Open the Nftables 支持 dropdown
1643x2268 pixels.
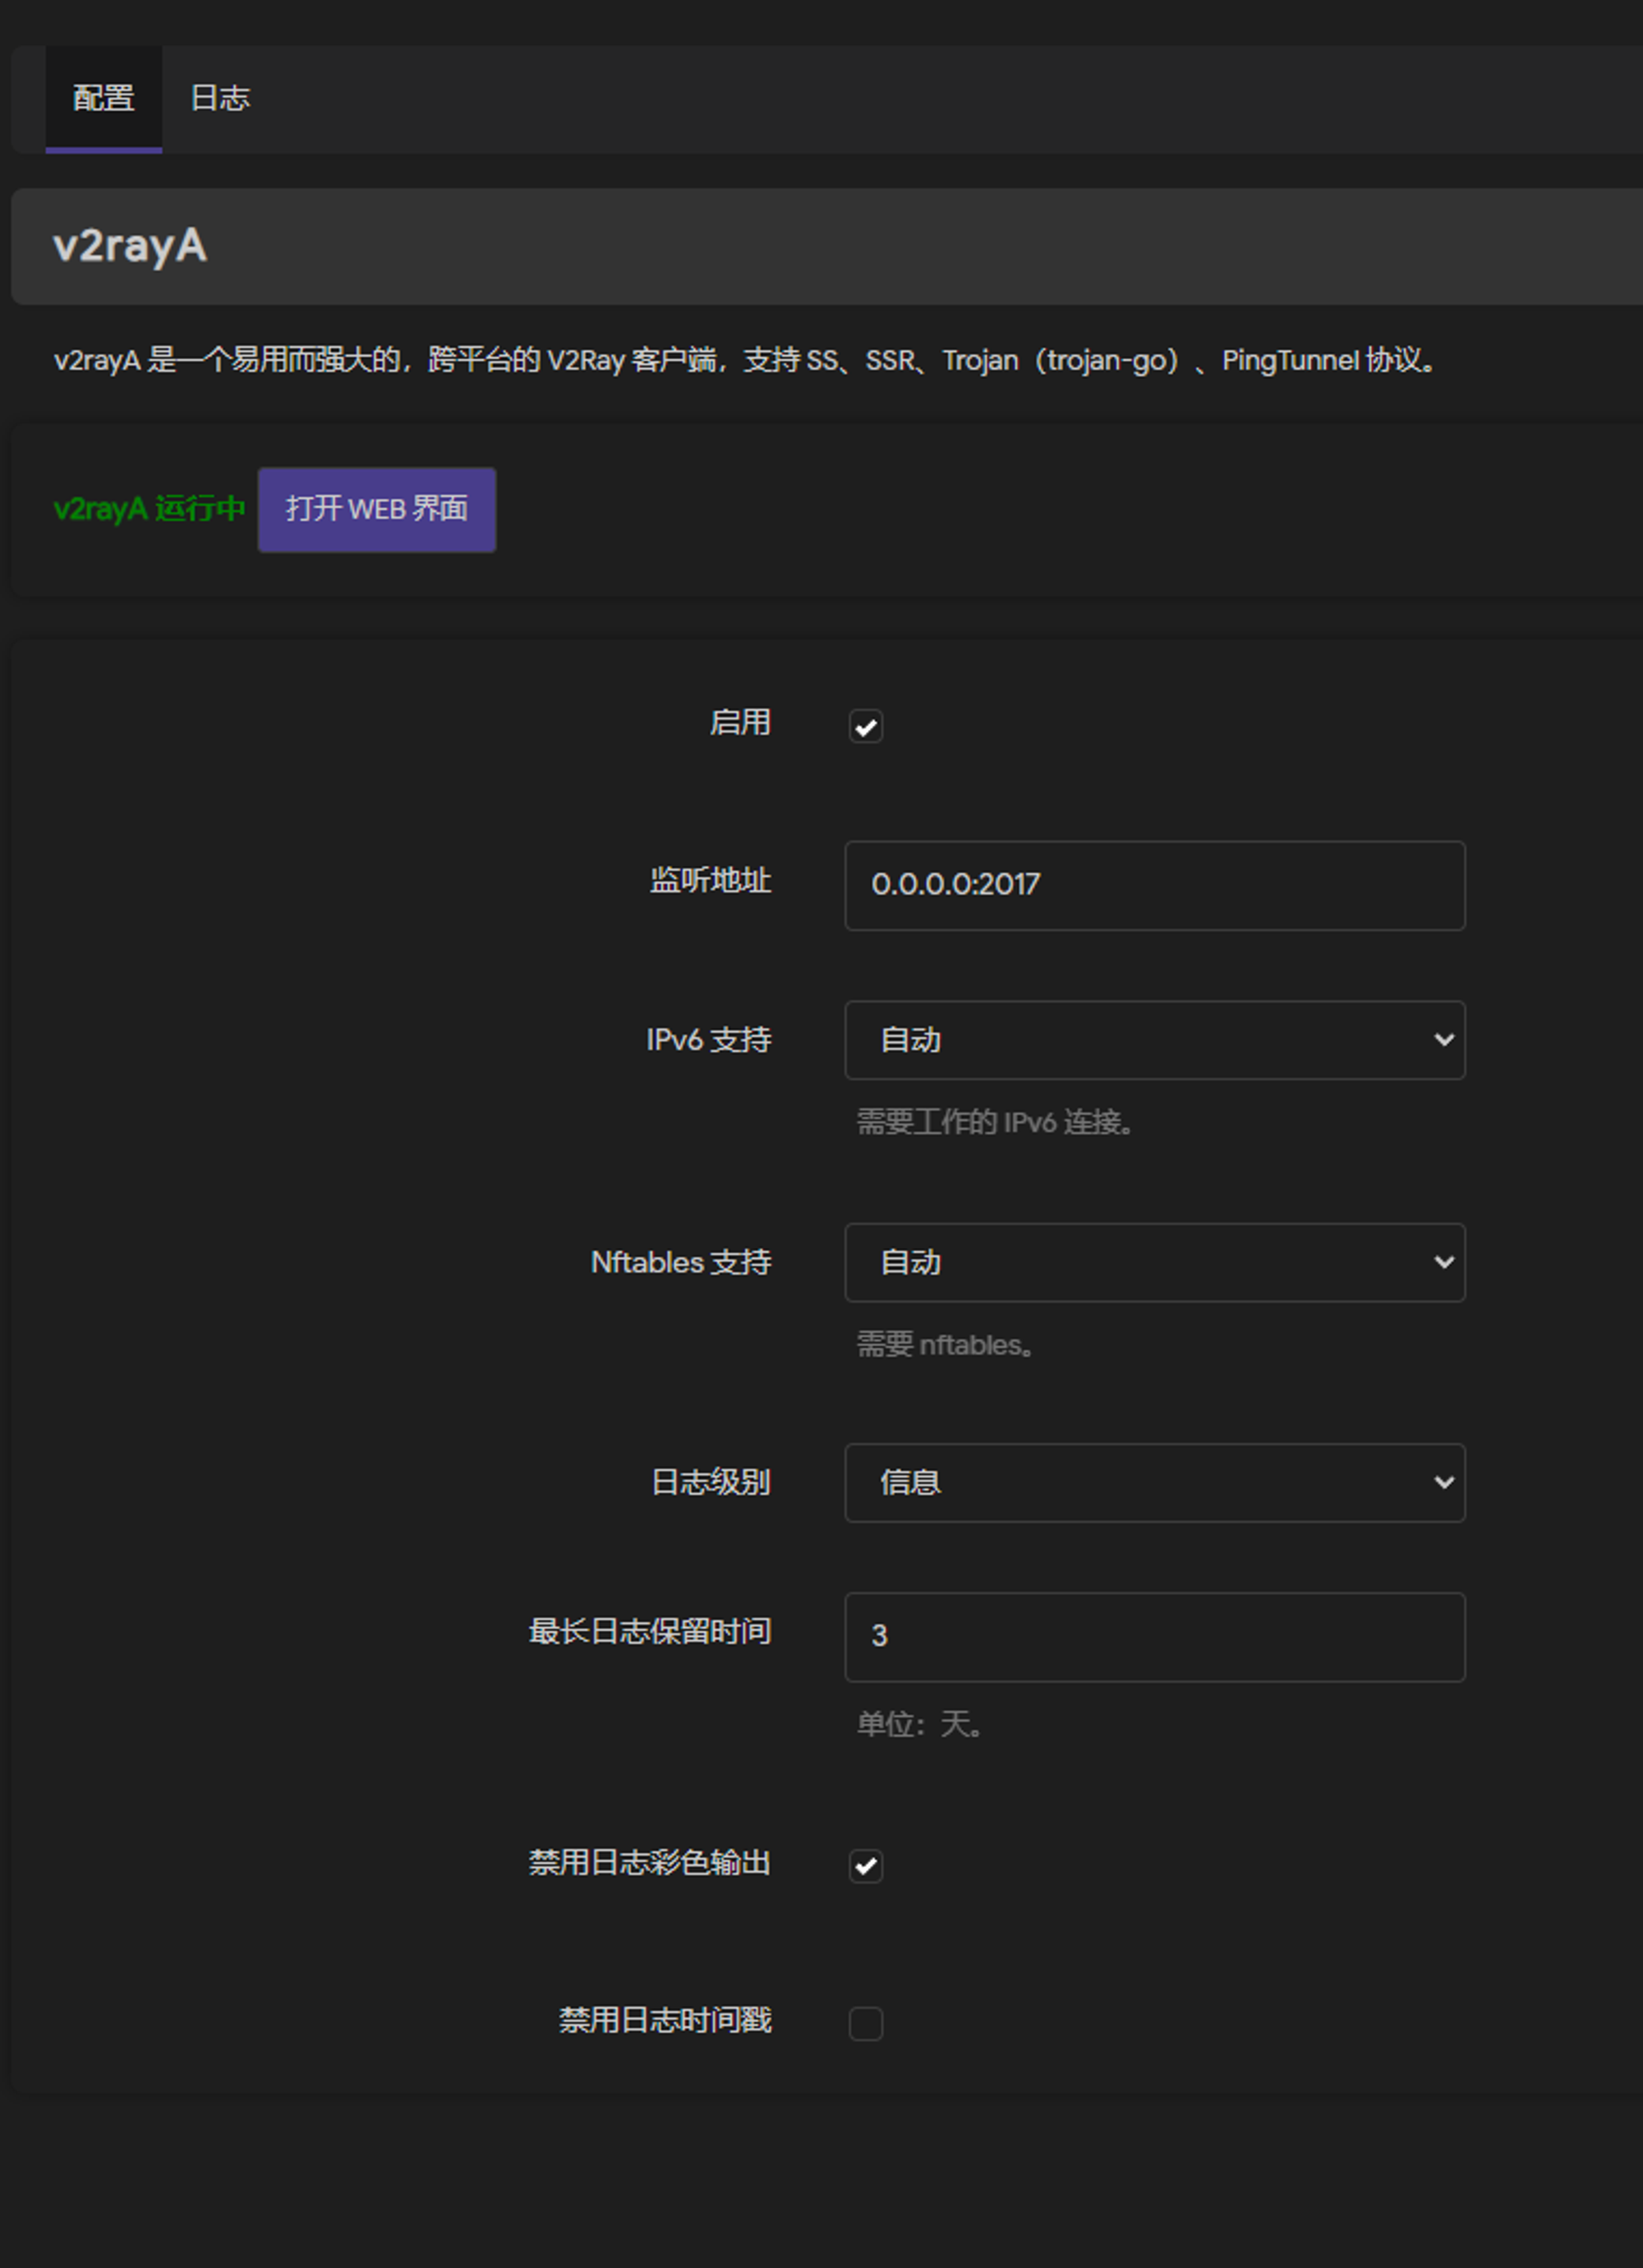[1153, 1262]
